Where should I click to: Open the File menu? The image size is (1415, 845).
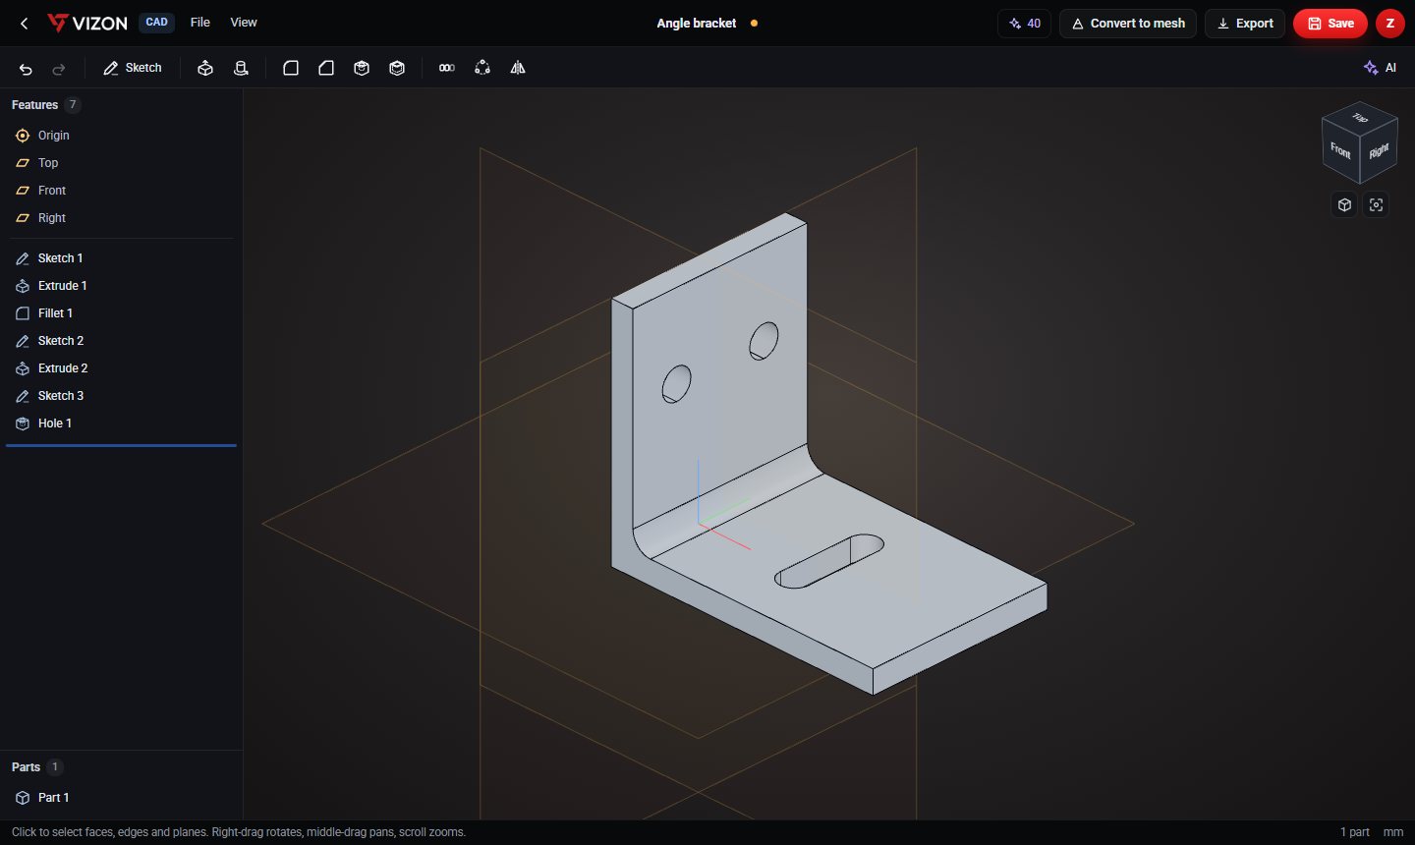click(200, 23)
